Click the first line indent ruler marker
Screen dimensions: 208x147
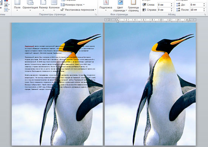coord(118,19)
